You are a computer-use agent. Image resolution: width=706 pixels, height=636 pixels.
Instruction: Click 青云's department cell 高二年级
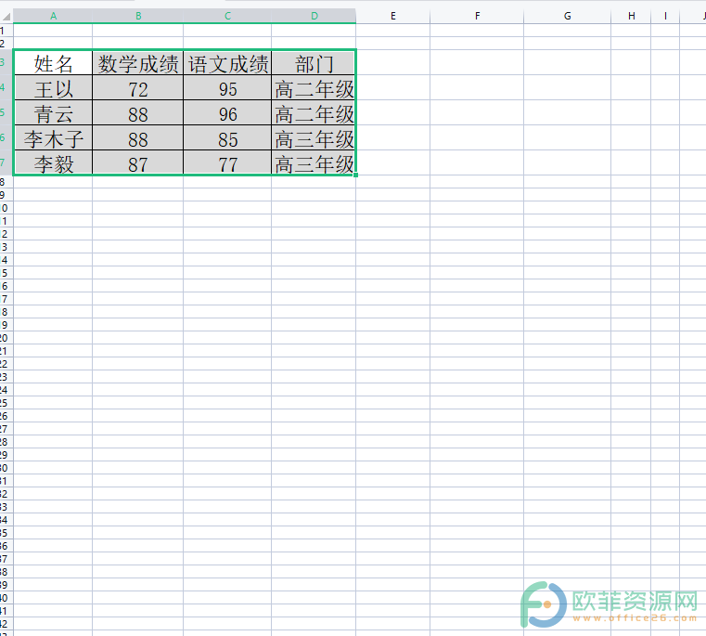click(x=314, y=113)
